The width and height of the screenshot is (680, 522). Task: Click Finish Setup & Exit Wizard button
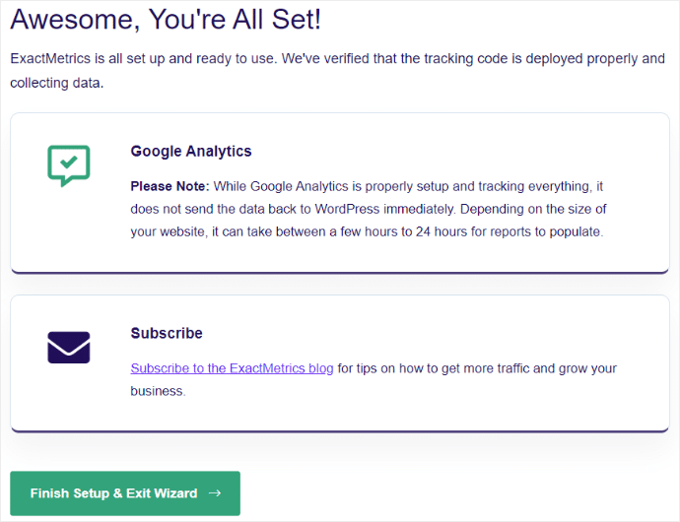click(125, 493)
